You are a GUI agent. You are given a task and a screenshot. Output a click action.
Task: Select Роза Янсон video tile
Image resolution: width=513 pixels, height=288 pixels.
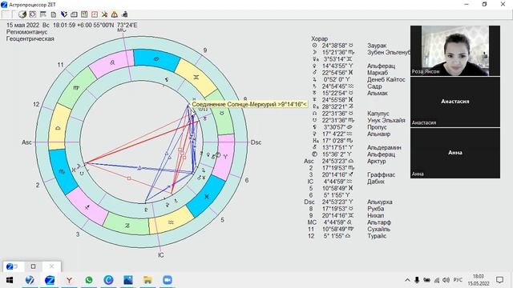[x=455, y=50]
